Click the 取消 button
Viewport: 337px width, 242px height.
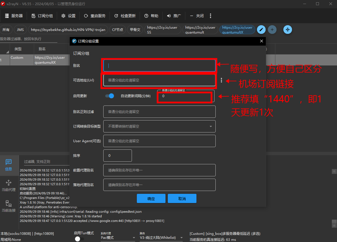tap(182, 198)
